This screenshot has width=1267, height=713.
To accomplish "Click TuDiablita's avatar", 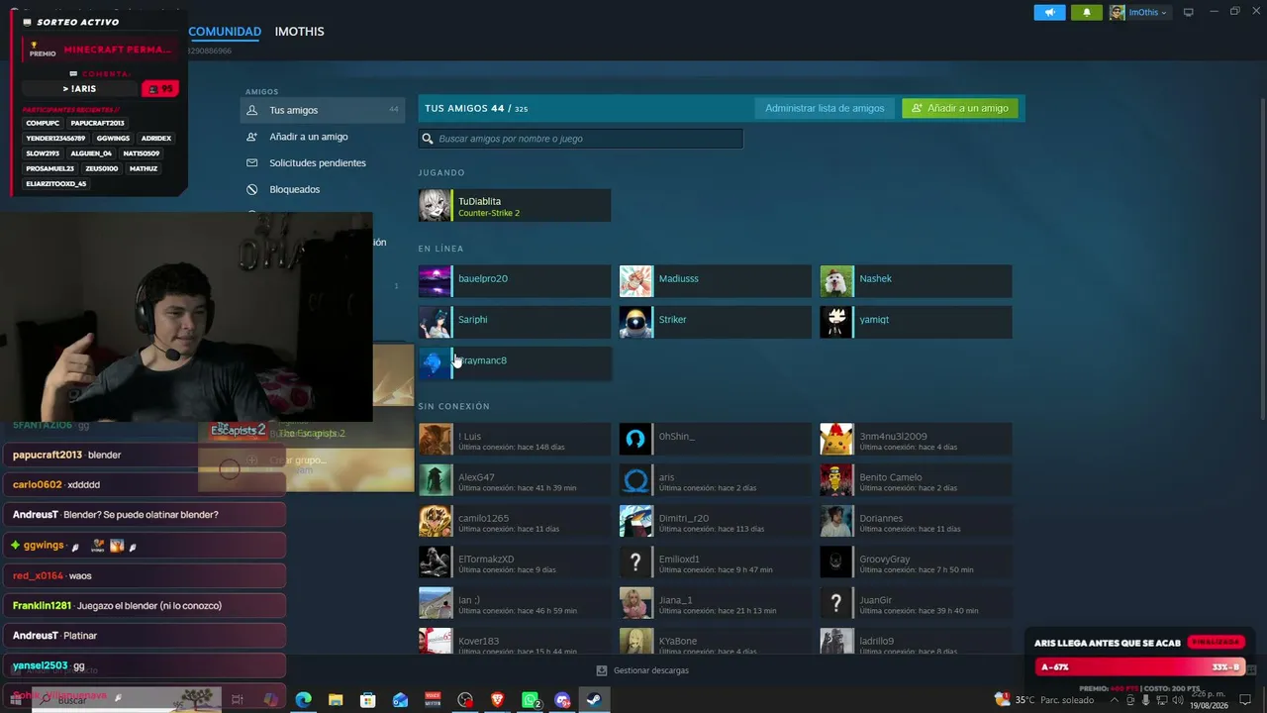I will click(x=435, y=206).
